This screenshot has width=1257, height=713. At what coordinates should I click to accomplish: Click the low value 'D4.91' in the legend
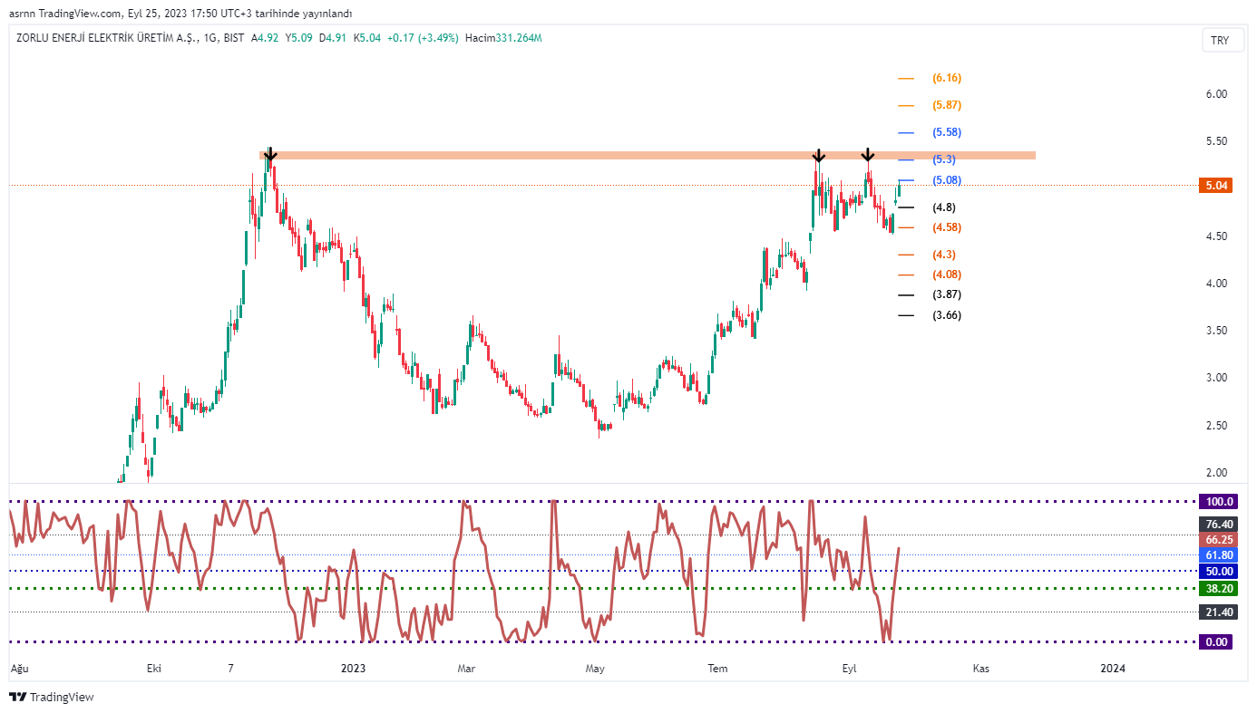coord(335,38)
